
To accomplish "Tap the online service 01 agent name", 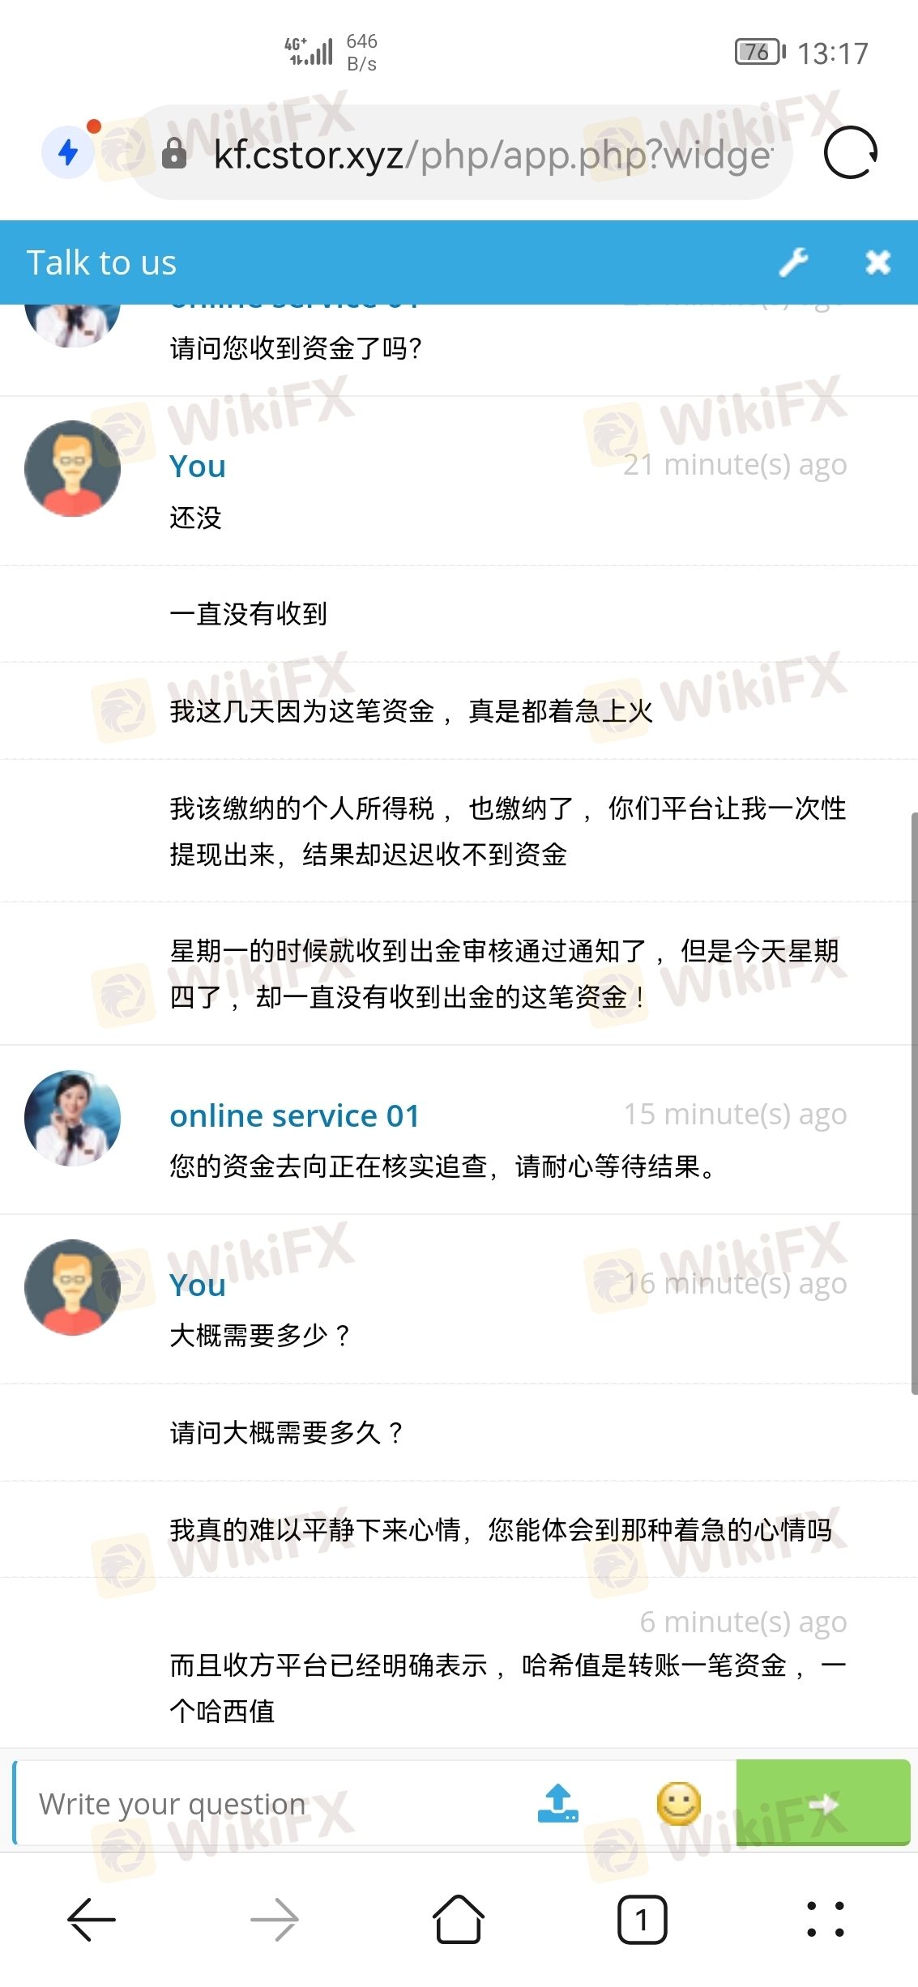I will 294,1115.
